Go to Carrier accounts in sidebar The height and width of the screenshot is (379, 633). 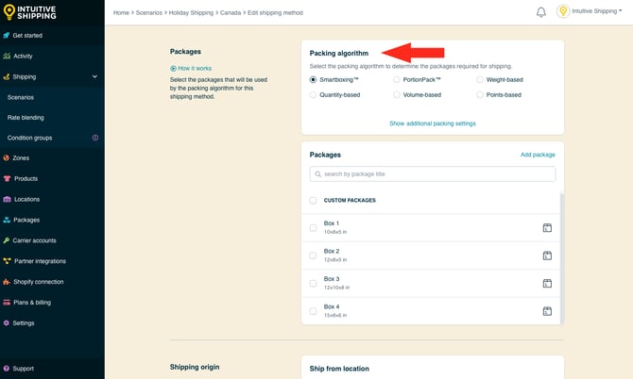tap(34, 240)
